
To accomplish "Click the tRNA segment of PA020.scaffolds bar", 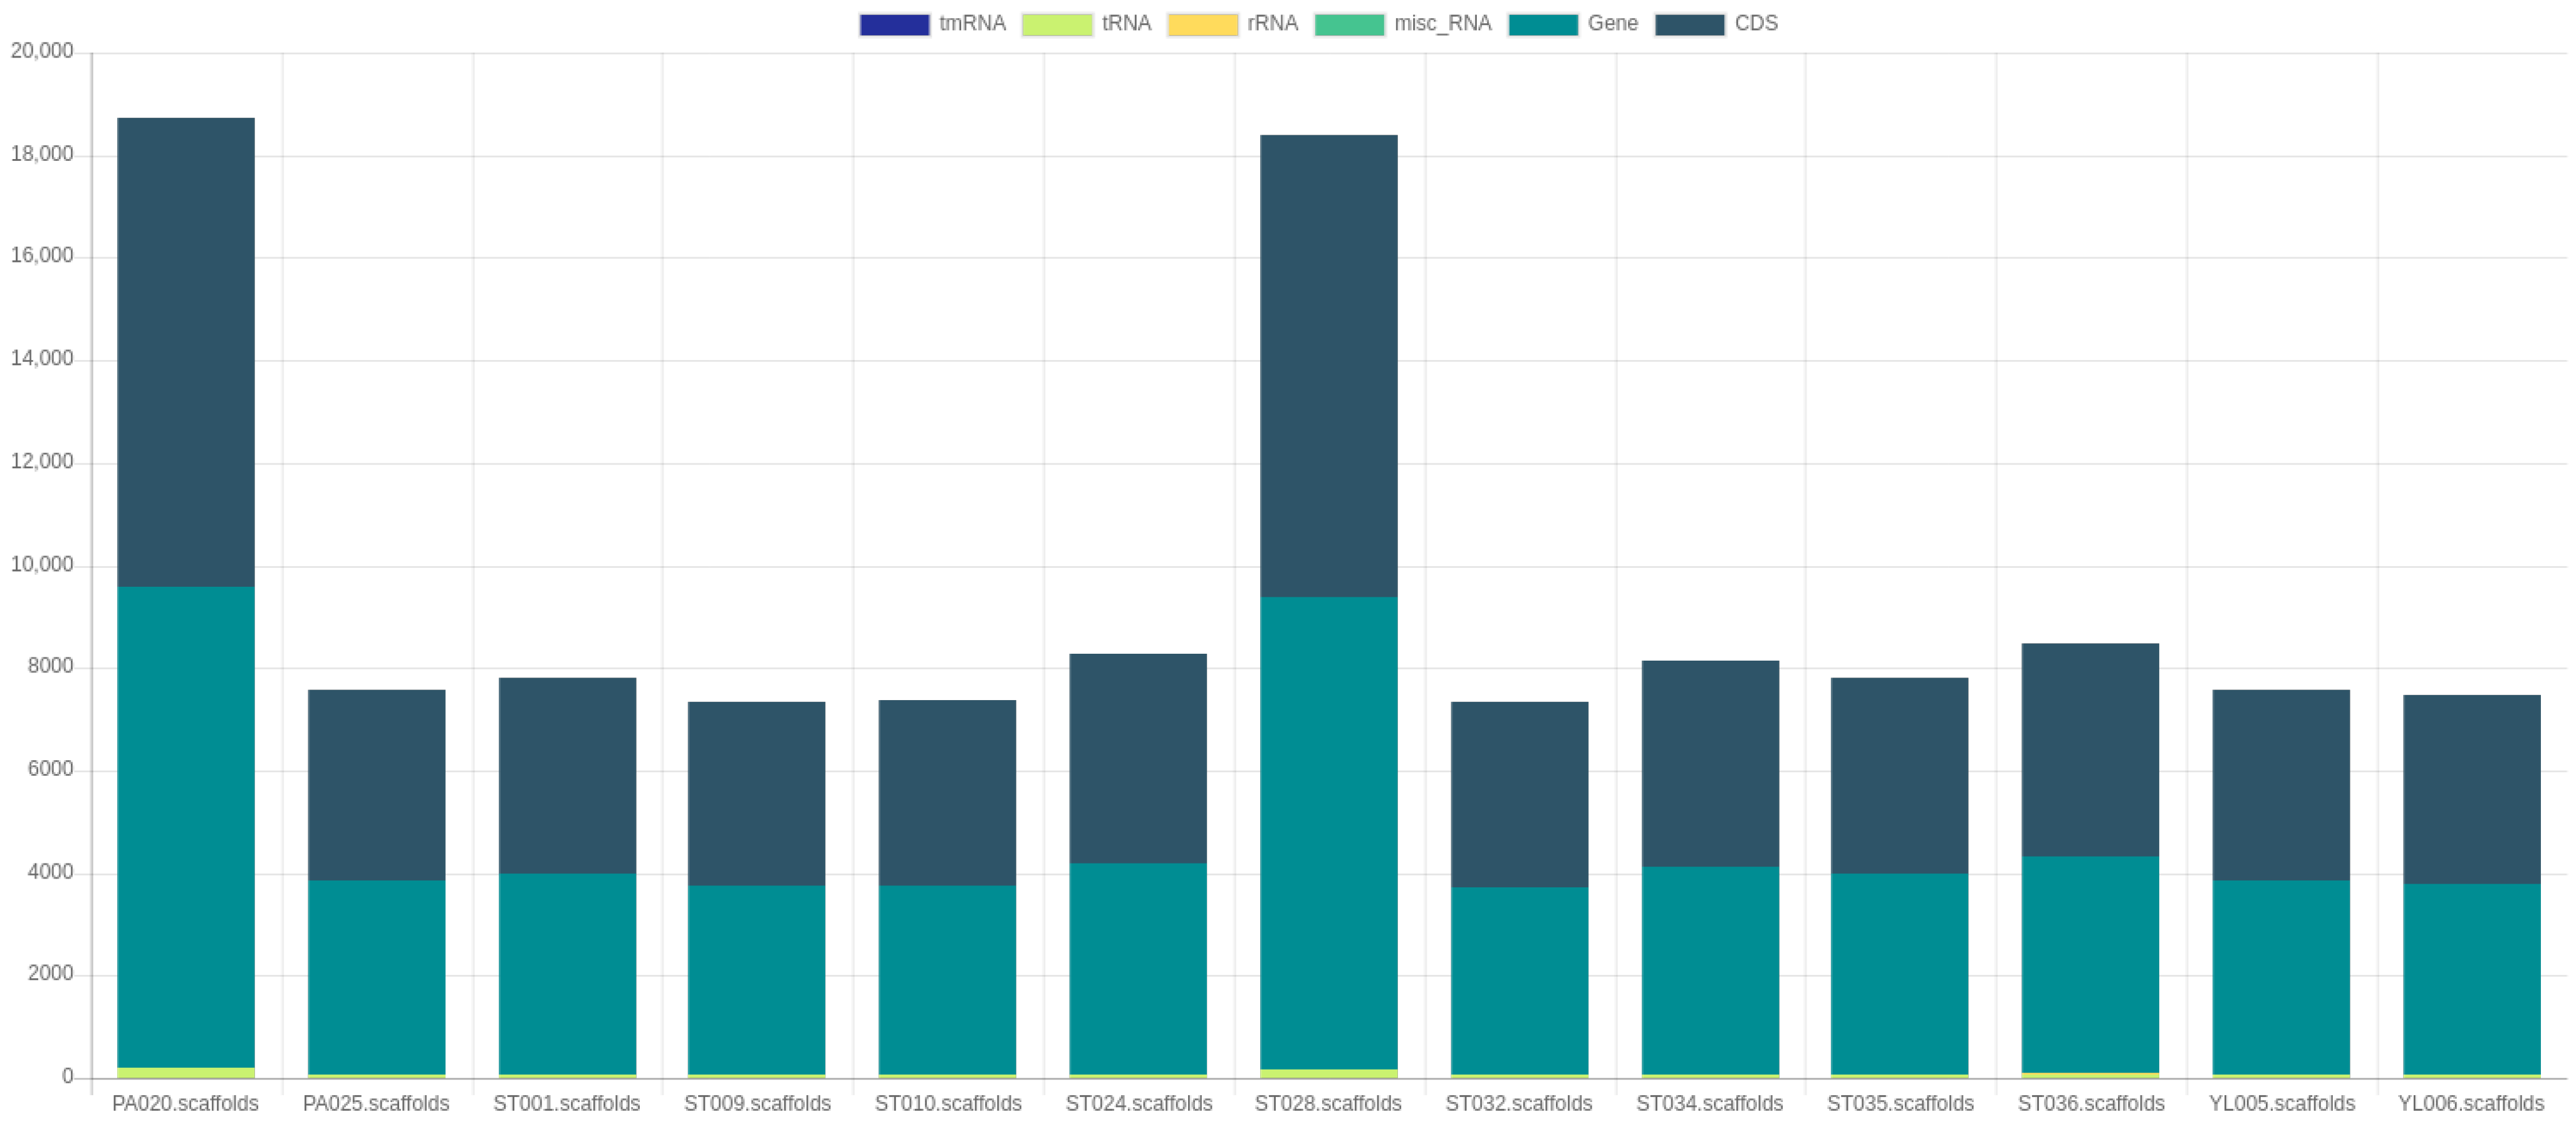I will [x=186, y=1072].
